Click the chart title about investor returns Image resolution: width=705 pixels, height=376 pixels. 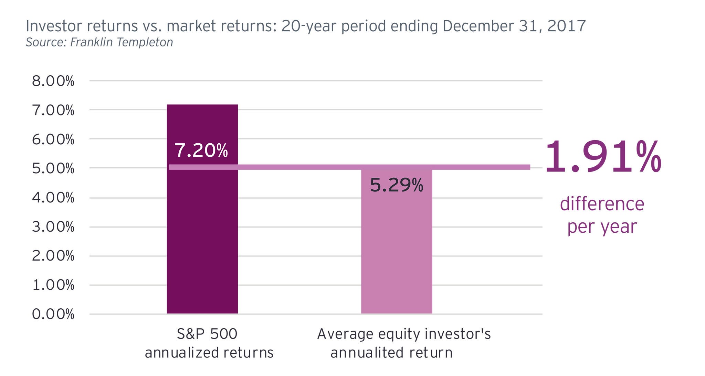(306, 26)
